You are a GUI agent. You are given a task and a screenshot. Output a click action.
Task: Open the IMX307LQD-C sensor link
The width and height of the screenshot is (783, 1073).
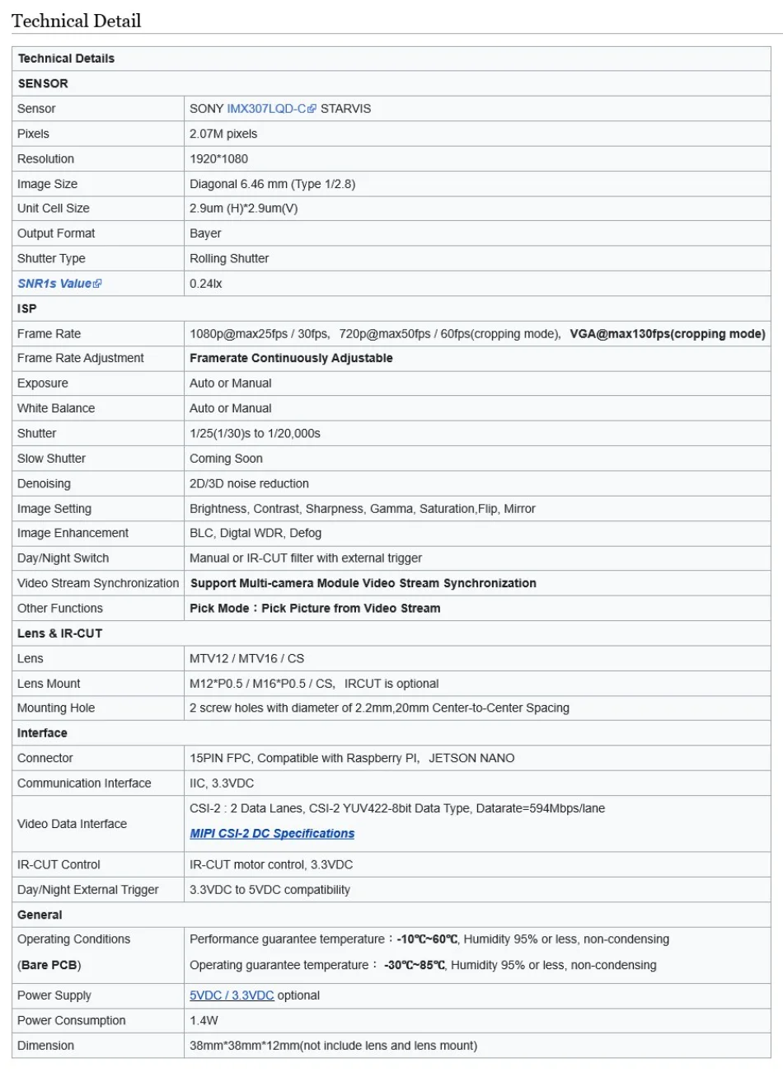[x=265, y=109]
